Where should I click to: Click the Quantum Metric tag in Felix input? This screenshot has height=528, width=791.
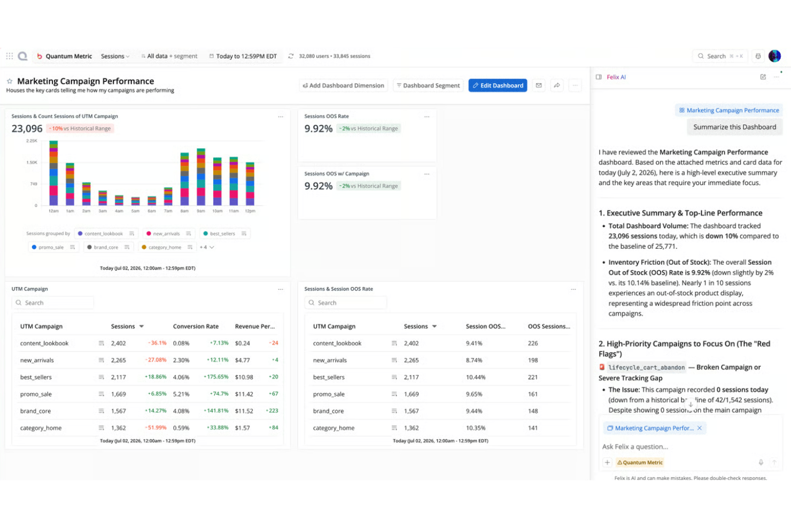[x=640, y=462]
